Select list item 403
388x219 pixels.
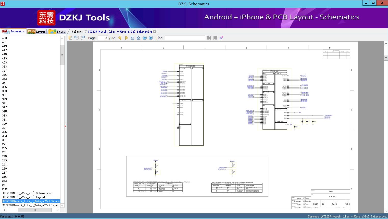pos(5,62)
